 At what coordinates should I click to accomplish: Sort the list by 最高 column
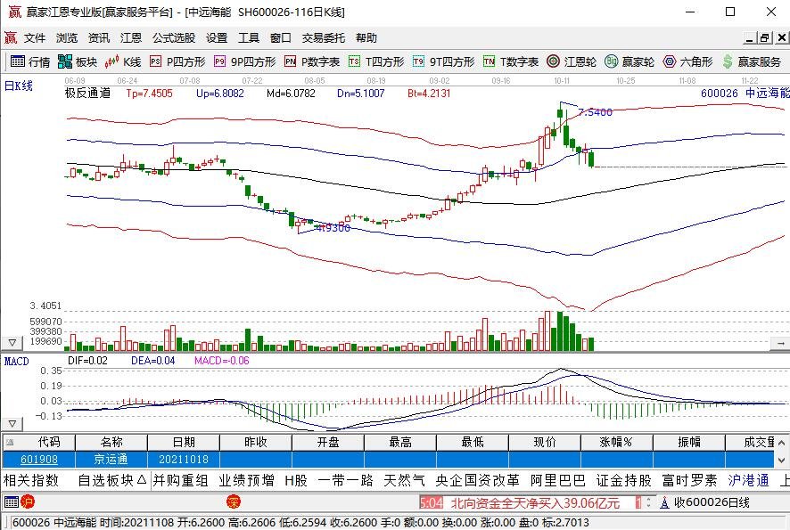click(400, 443)
